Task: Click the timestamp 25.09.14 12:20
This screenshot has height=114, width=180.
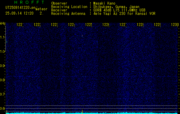Action: pyautogui.click(x=19, y=13)
